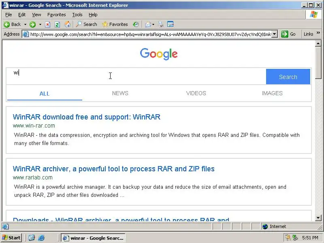Switch to the IMAGES tab

272,93
